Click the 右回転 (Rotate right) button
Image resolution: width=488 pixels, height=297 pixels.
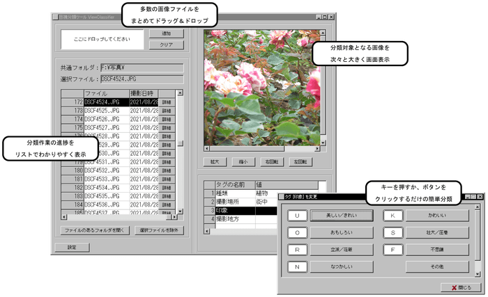click(272, 162)
